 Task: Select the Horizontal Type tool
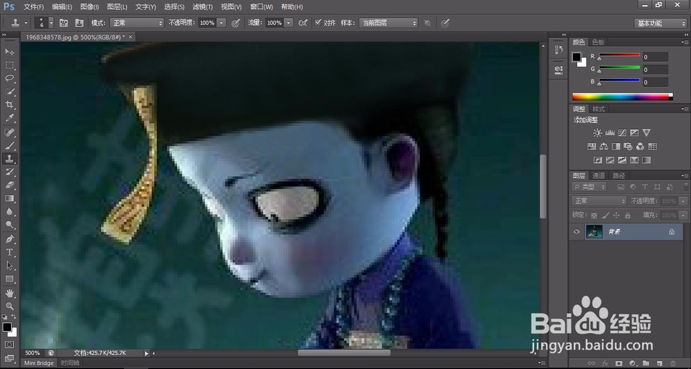click(9, 252)
